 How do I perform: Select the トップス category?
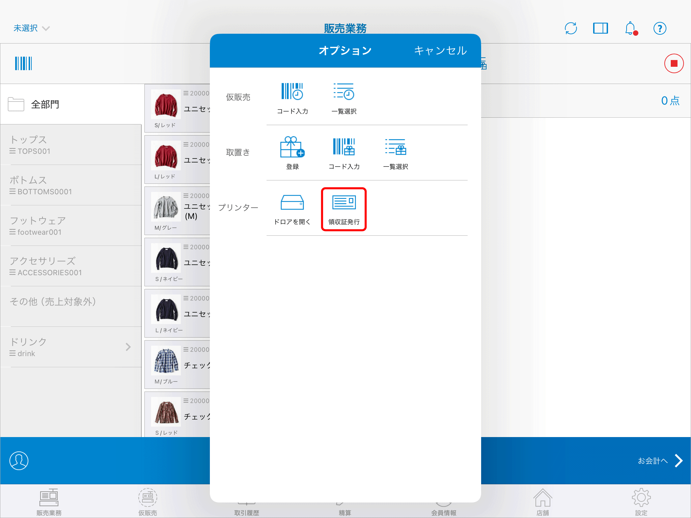71,145
